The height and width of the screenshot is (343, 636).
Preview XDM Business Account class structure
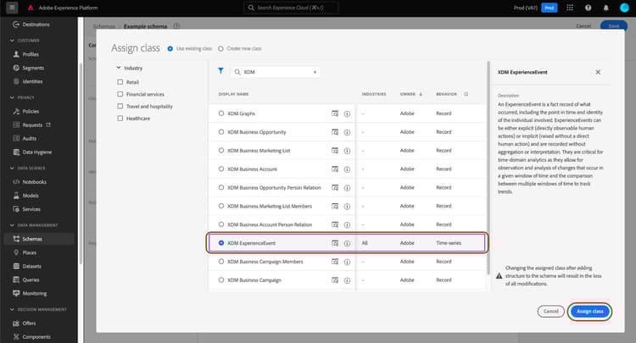tap(335, 169)
